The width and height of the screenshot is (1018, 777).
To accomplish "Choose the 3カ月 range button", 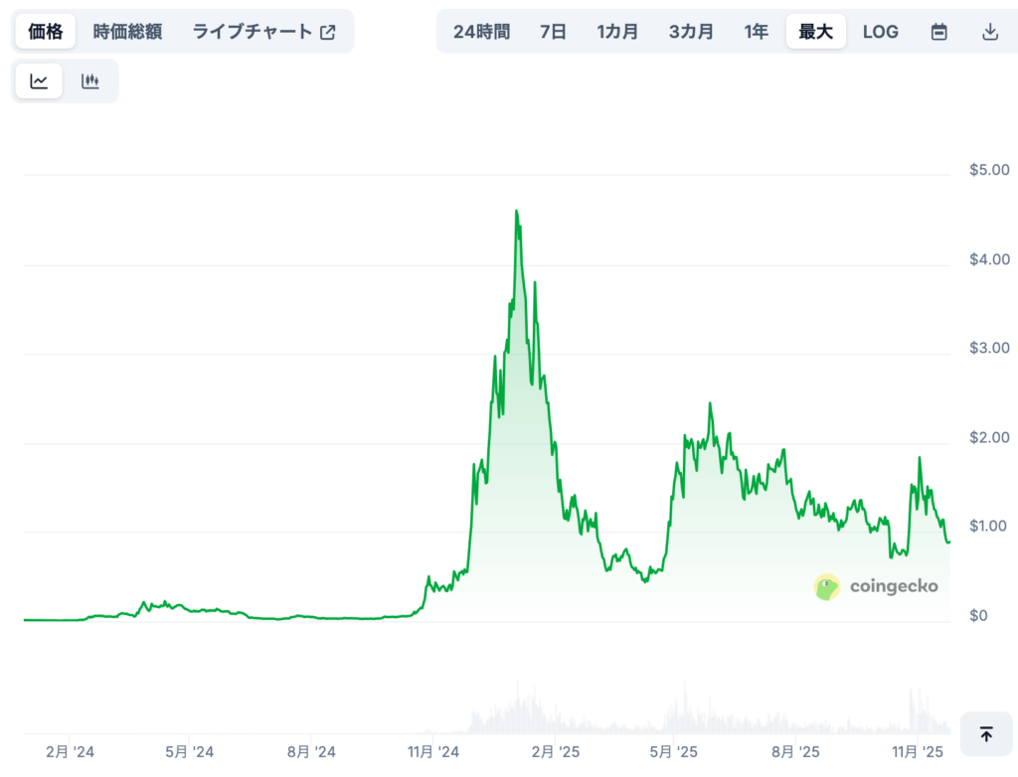I will (691, 31).
